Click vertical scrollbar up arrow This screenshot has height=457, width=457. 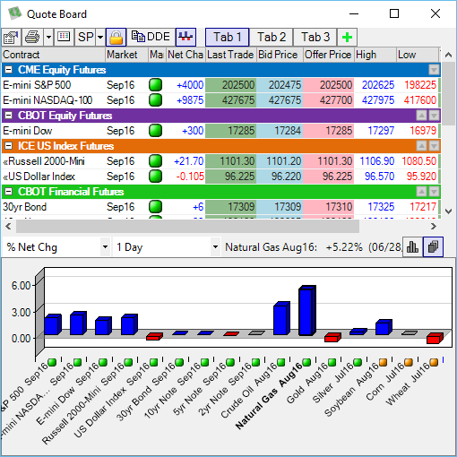448,55
